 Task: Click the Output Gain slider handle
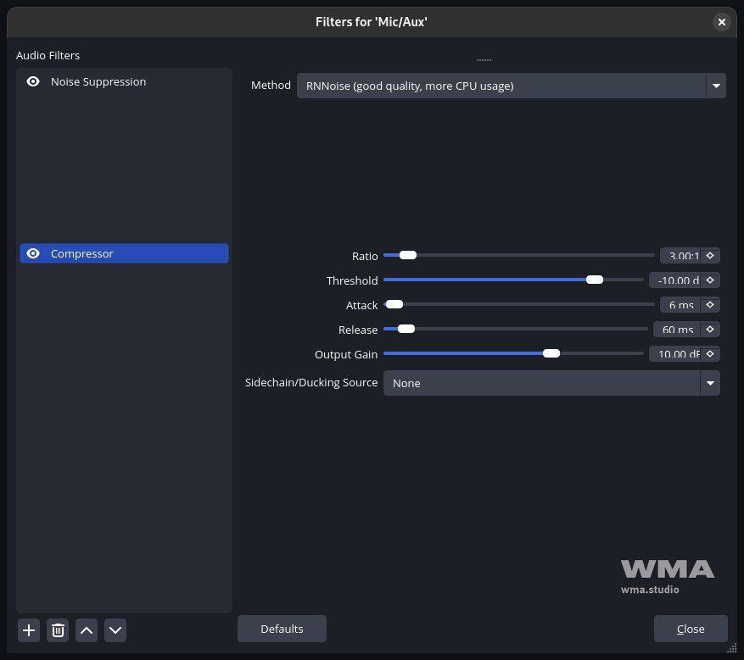pos(551,353)
